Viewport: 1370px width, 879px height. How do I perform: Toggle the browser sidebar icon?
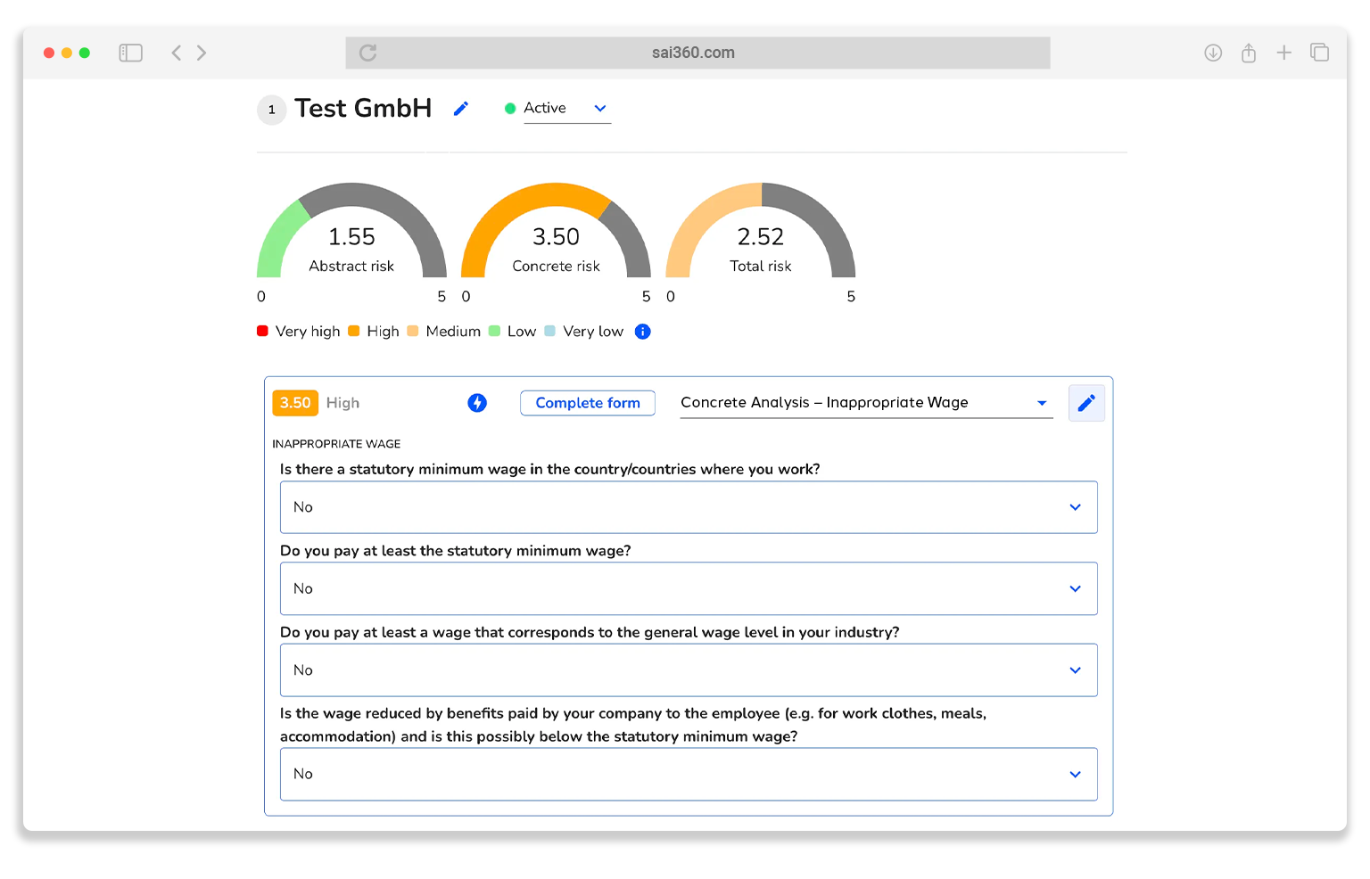click(x=131, y=53)
